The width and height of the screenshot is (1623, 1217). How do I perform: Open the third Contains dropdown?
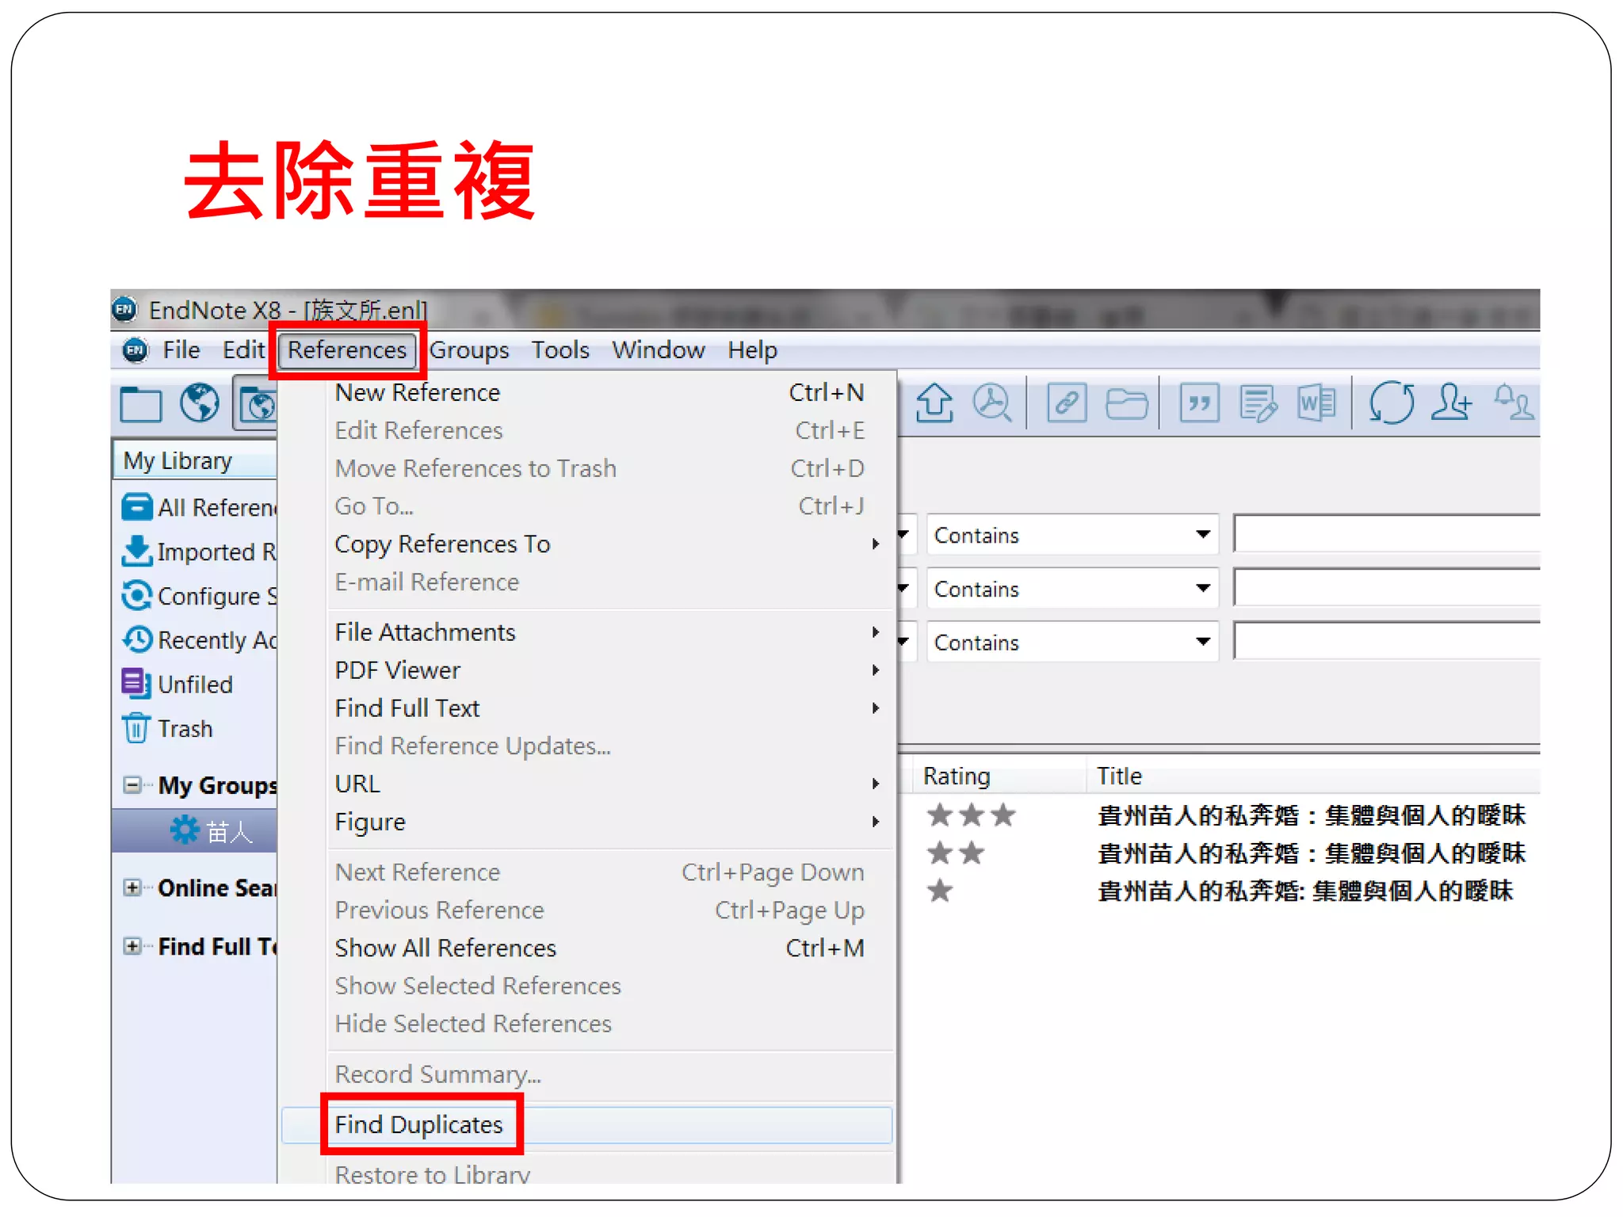click(1071, 642)
